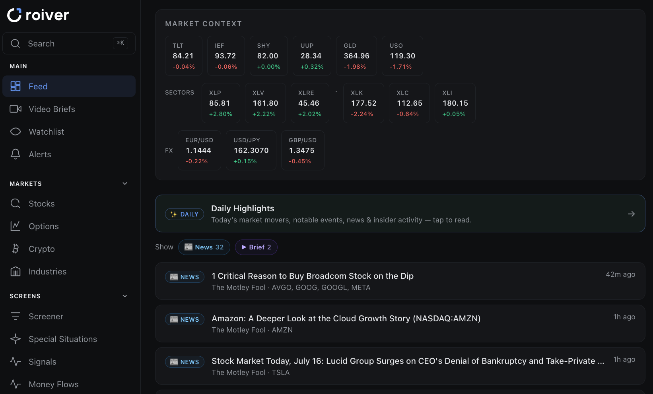Select the GLD ticker card
This screenshot has width=653, height=394.
356,56
